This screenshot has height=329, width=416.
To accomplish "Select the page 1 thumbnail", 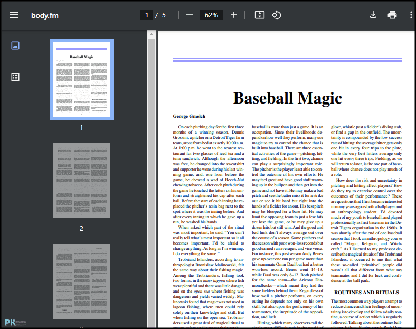I will click(82, 80).
